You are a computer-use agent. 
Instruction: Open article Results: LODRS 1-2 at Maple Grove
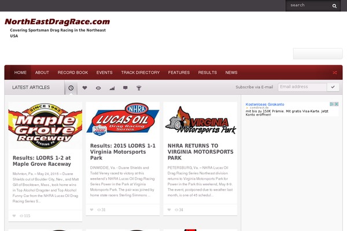pyautogui.click(x=42, y=161)
